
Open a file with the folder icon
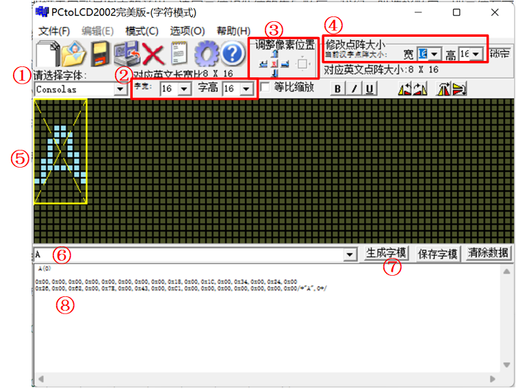[74, 53]
